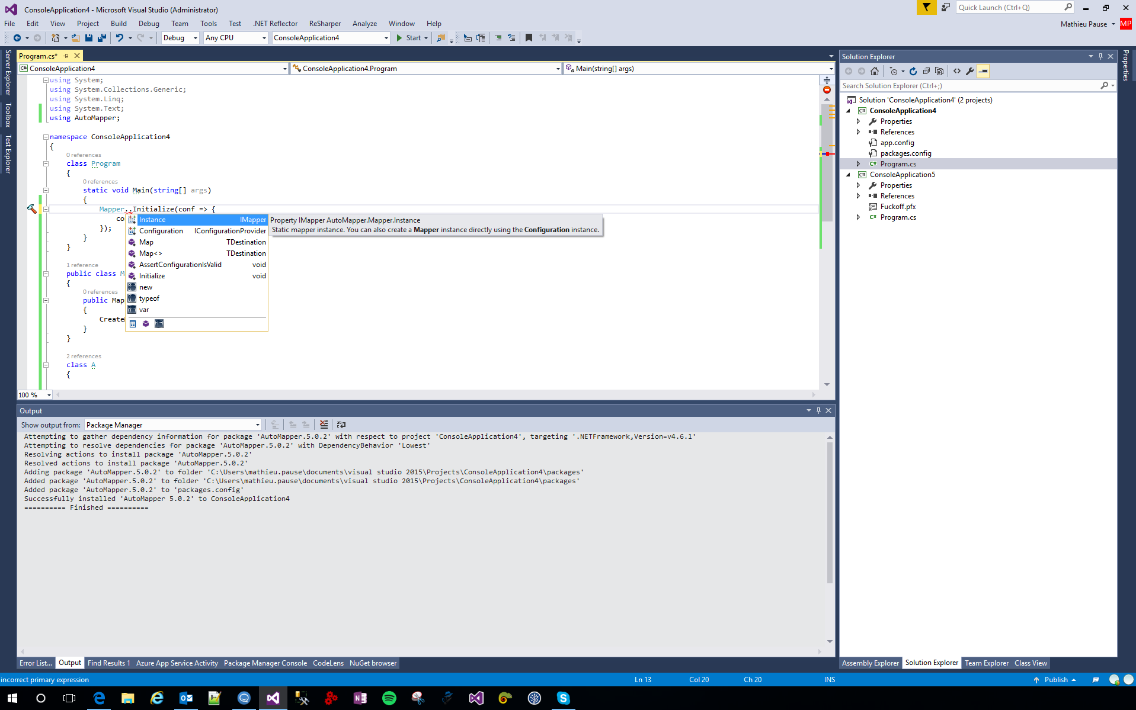Toggle the property filter icon in IntelliSense popup

pos(133,324)
